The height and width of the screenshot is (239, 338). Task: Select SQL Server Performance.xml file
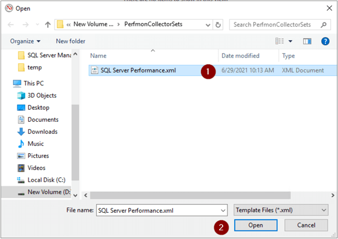point(213,71)
